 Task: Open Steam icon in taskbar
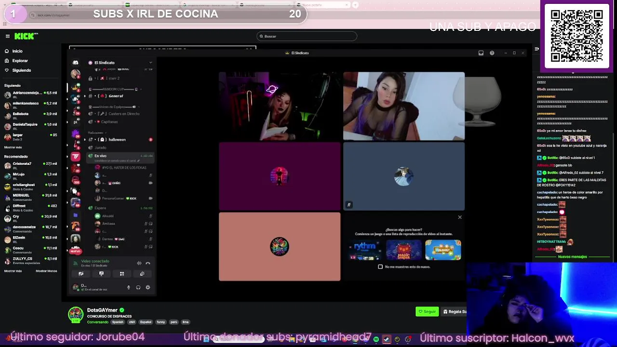pos(386,339)
